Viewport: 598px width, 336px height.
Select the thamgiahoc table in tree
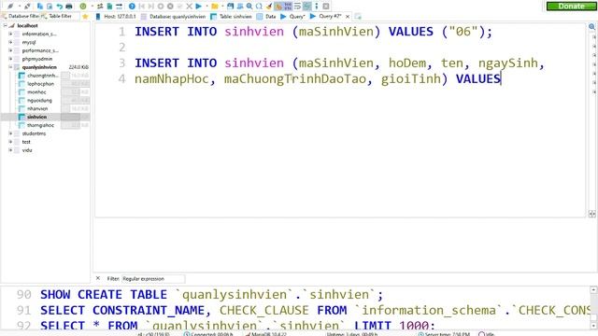[40, 125]
